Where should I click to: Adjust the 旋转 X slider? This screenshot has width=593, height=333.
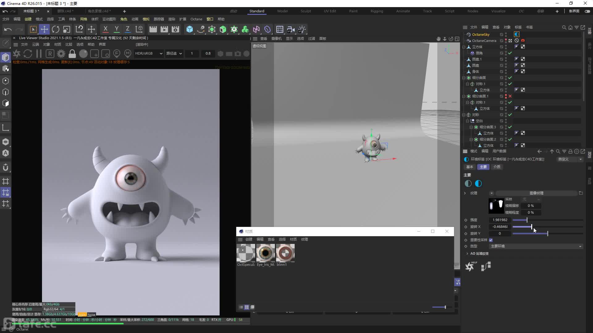tap(548, 227)
